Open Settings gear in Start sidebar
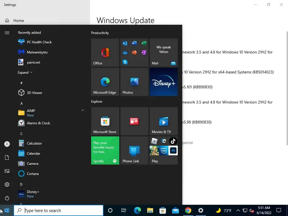Screen dimensions: 288x216 coord(7,184)
